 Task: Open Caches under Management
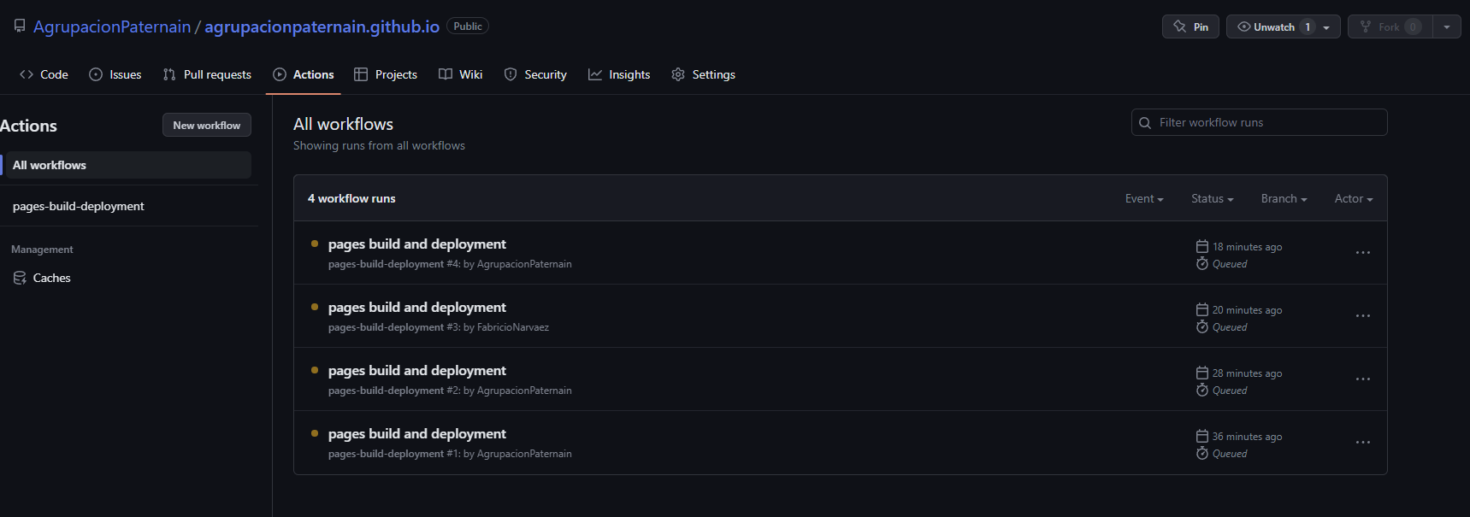pyautogui.click(x=127, y=278)
